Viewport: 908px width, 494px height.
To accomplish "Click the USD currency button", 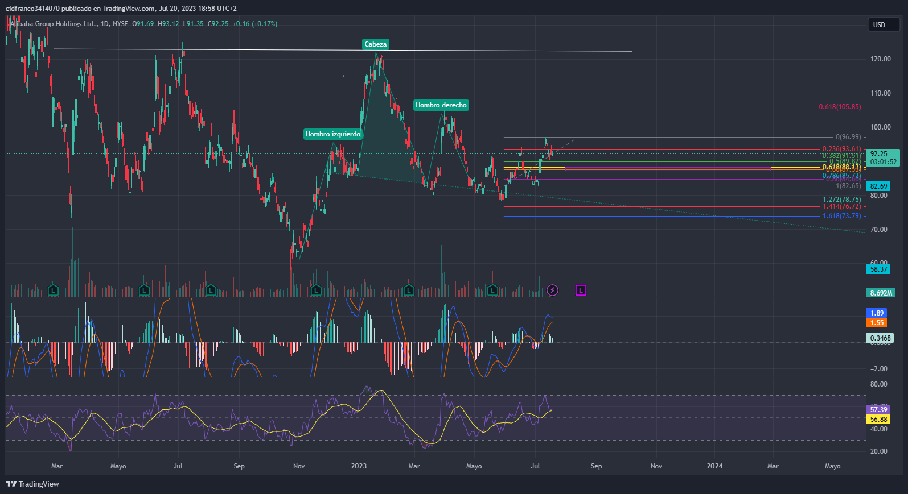I will tap(883, 24).
